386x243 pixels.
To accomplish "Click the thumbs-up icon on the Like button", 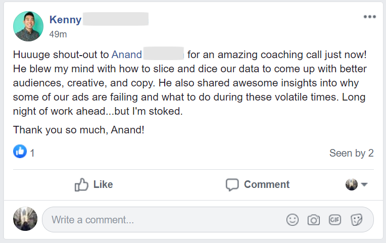I will (x=82, y=185).
